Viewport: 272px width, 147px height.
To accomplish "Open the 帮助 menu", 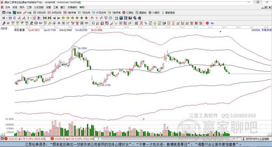I will pos(82,7).
